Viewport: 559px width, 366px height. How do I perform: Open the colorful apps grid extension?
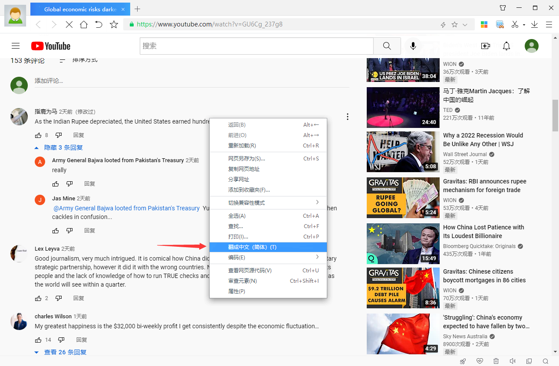pos(484,25)
